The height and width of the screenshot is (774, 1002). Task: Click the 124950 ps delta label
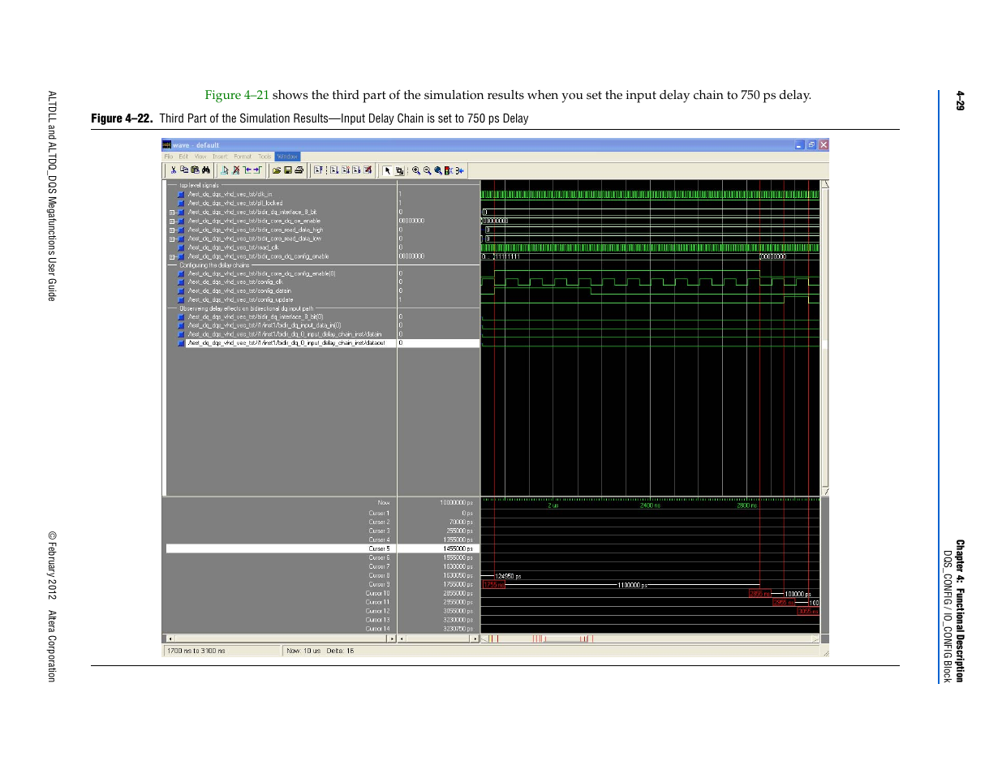(x=508, y=576)
